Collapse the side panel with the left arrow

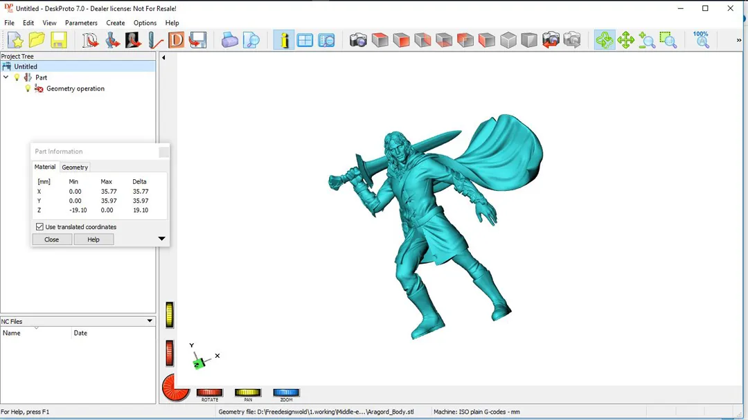click(163, 57)
